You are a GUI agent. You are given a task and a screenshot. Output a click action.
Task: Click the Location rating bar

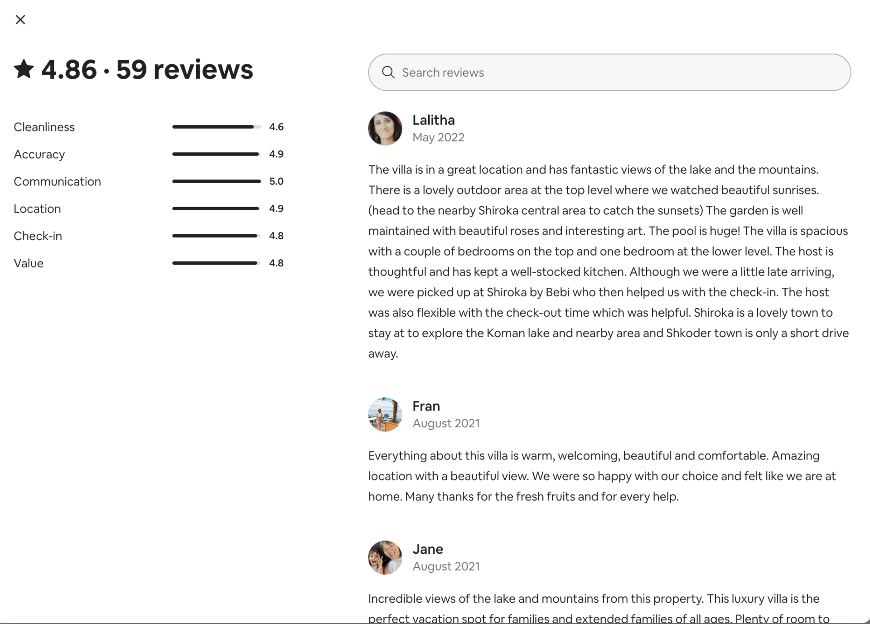tap(216, 208)
